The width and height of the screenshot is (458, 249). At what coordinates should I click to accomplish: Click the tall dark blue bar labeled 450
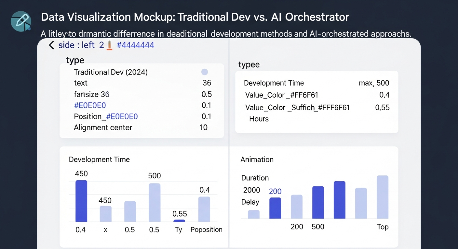coord(81,201)
